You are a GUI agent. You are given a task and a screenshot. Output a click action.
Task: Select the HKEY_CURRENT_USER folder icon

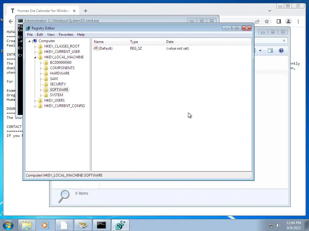(x=40, y=52)
